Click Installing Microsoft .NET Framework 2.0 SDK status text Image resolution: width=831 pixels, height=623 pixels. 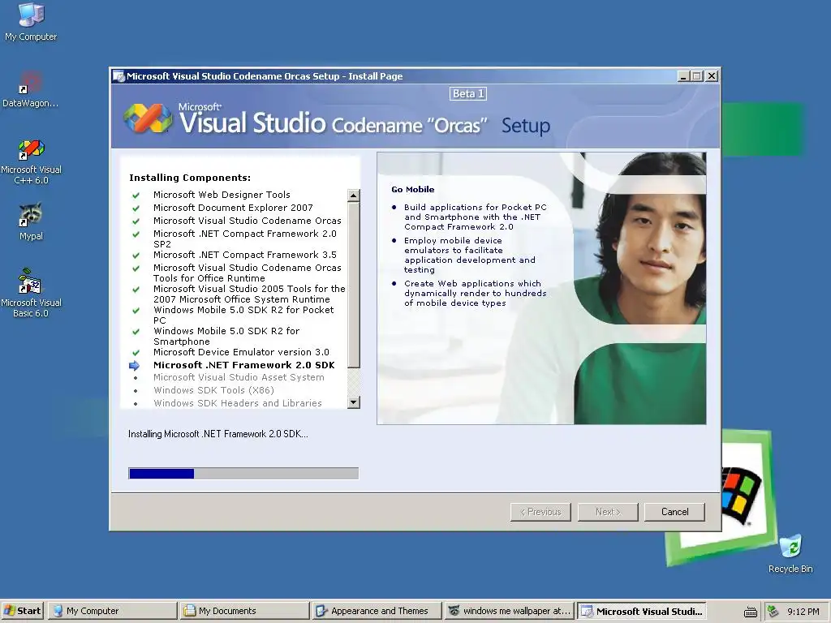click(x=217, y=434)
